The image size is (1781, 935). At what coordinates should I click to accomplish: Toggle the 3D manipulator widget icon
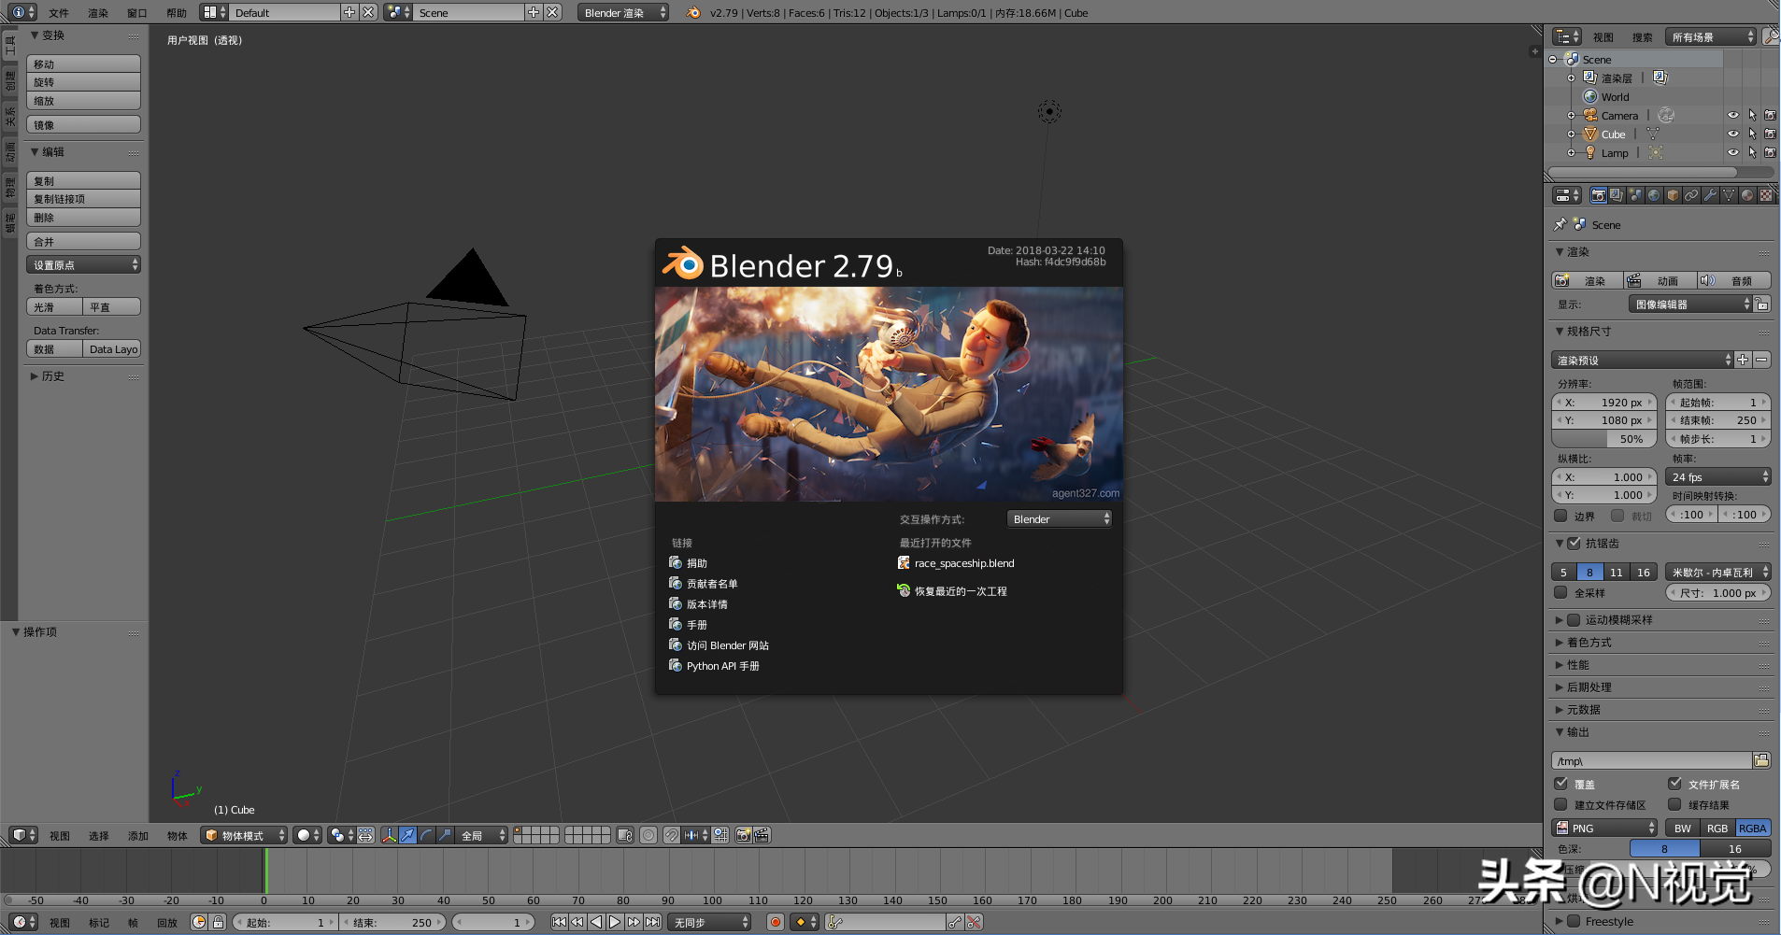[389, 835]
